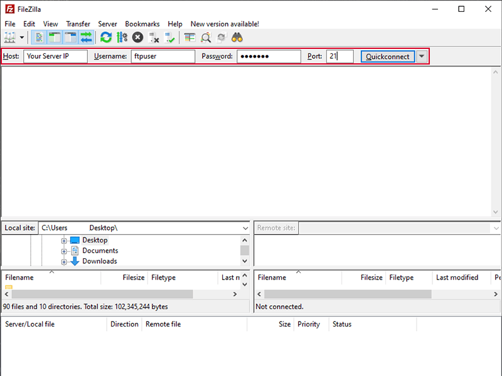
Task: Reconnect to the last used server
Action: [169, 38]
